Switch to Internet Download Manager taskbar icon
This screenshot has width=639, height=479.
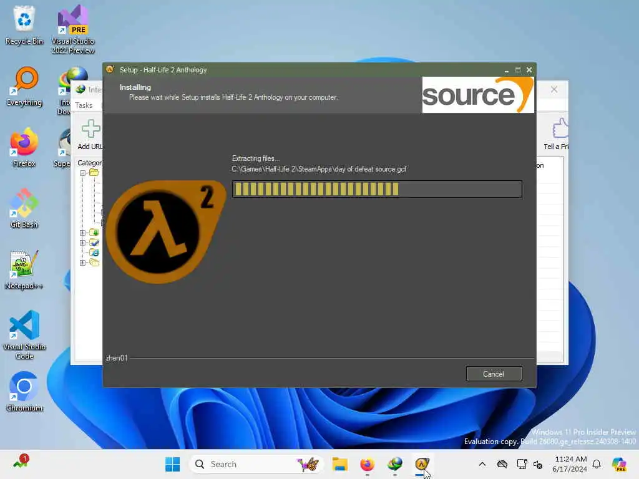[x=394, y=464]
